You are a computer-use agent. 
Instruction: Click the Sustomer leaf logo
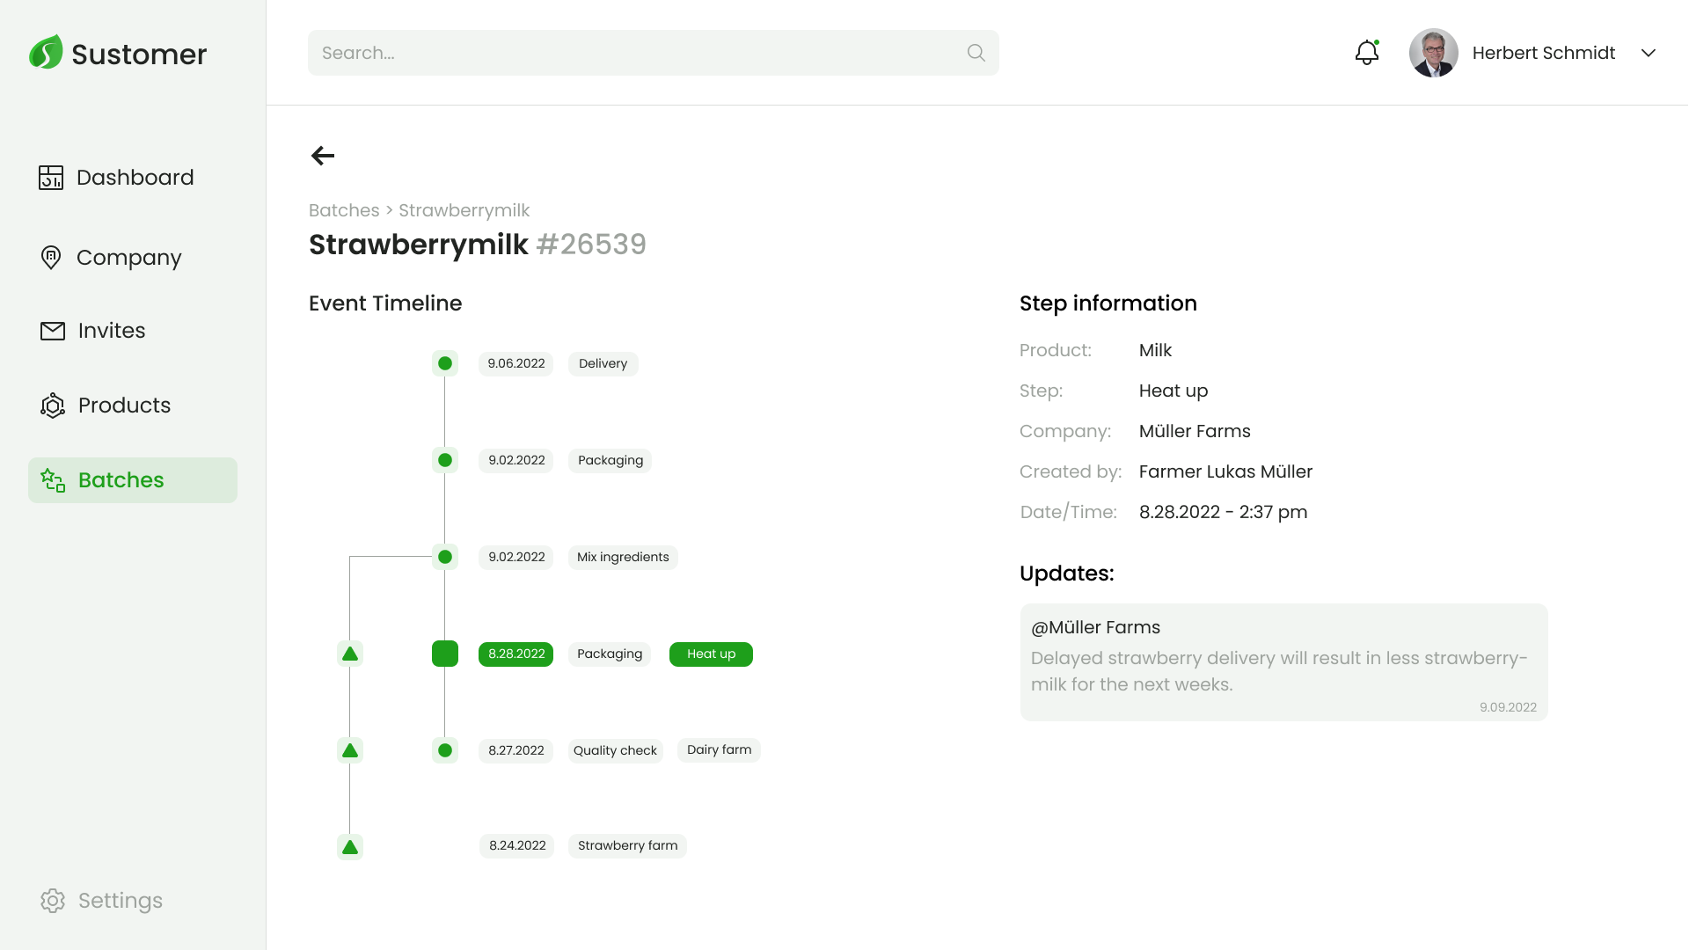pos(46,53)
